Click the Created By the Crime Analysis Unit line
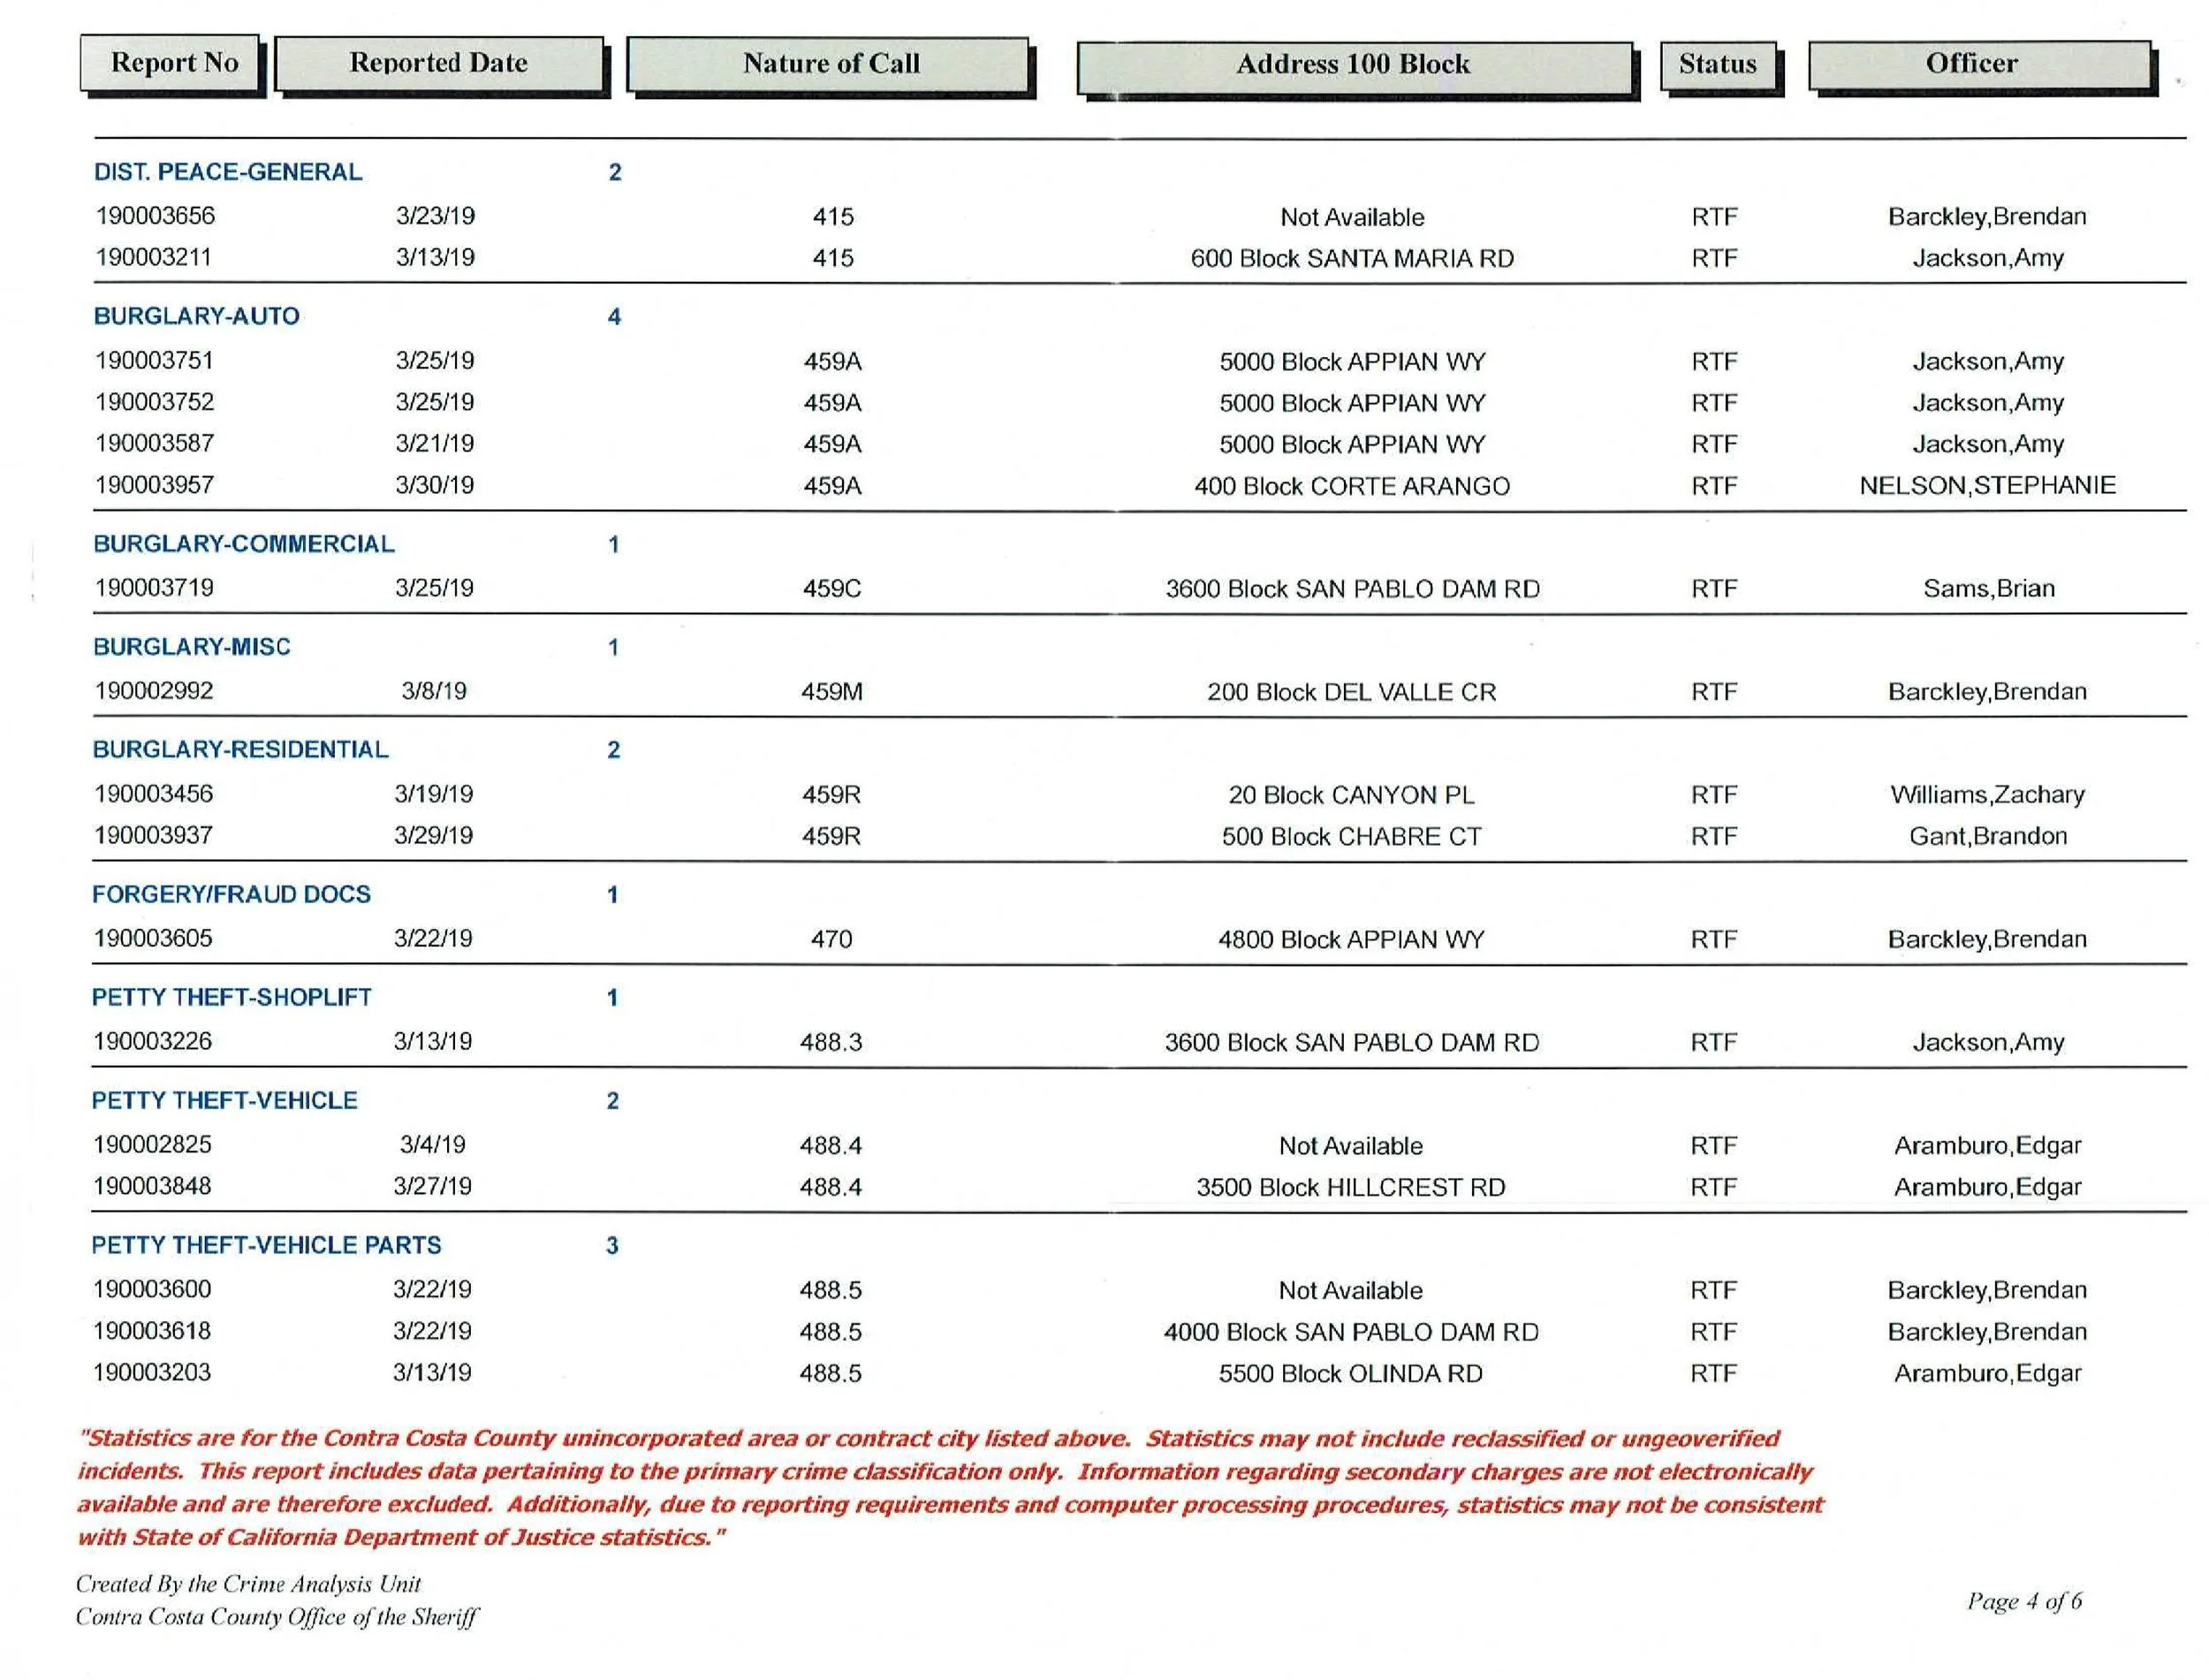The height and width of the screenshot is (1680, 2209). pyautogui.click(x=248, y=1585)
